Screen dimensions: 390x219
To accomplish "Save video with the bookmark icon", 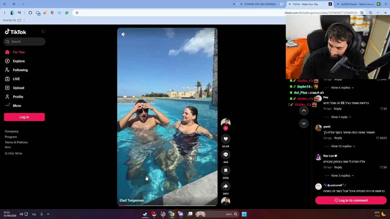I will click(225, 170).
